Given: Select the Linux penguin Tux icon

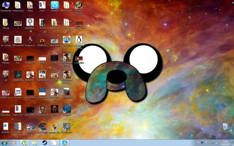Looking at the screenshot, I should [79, 42].
